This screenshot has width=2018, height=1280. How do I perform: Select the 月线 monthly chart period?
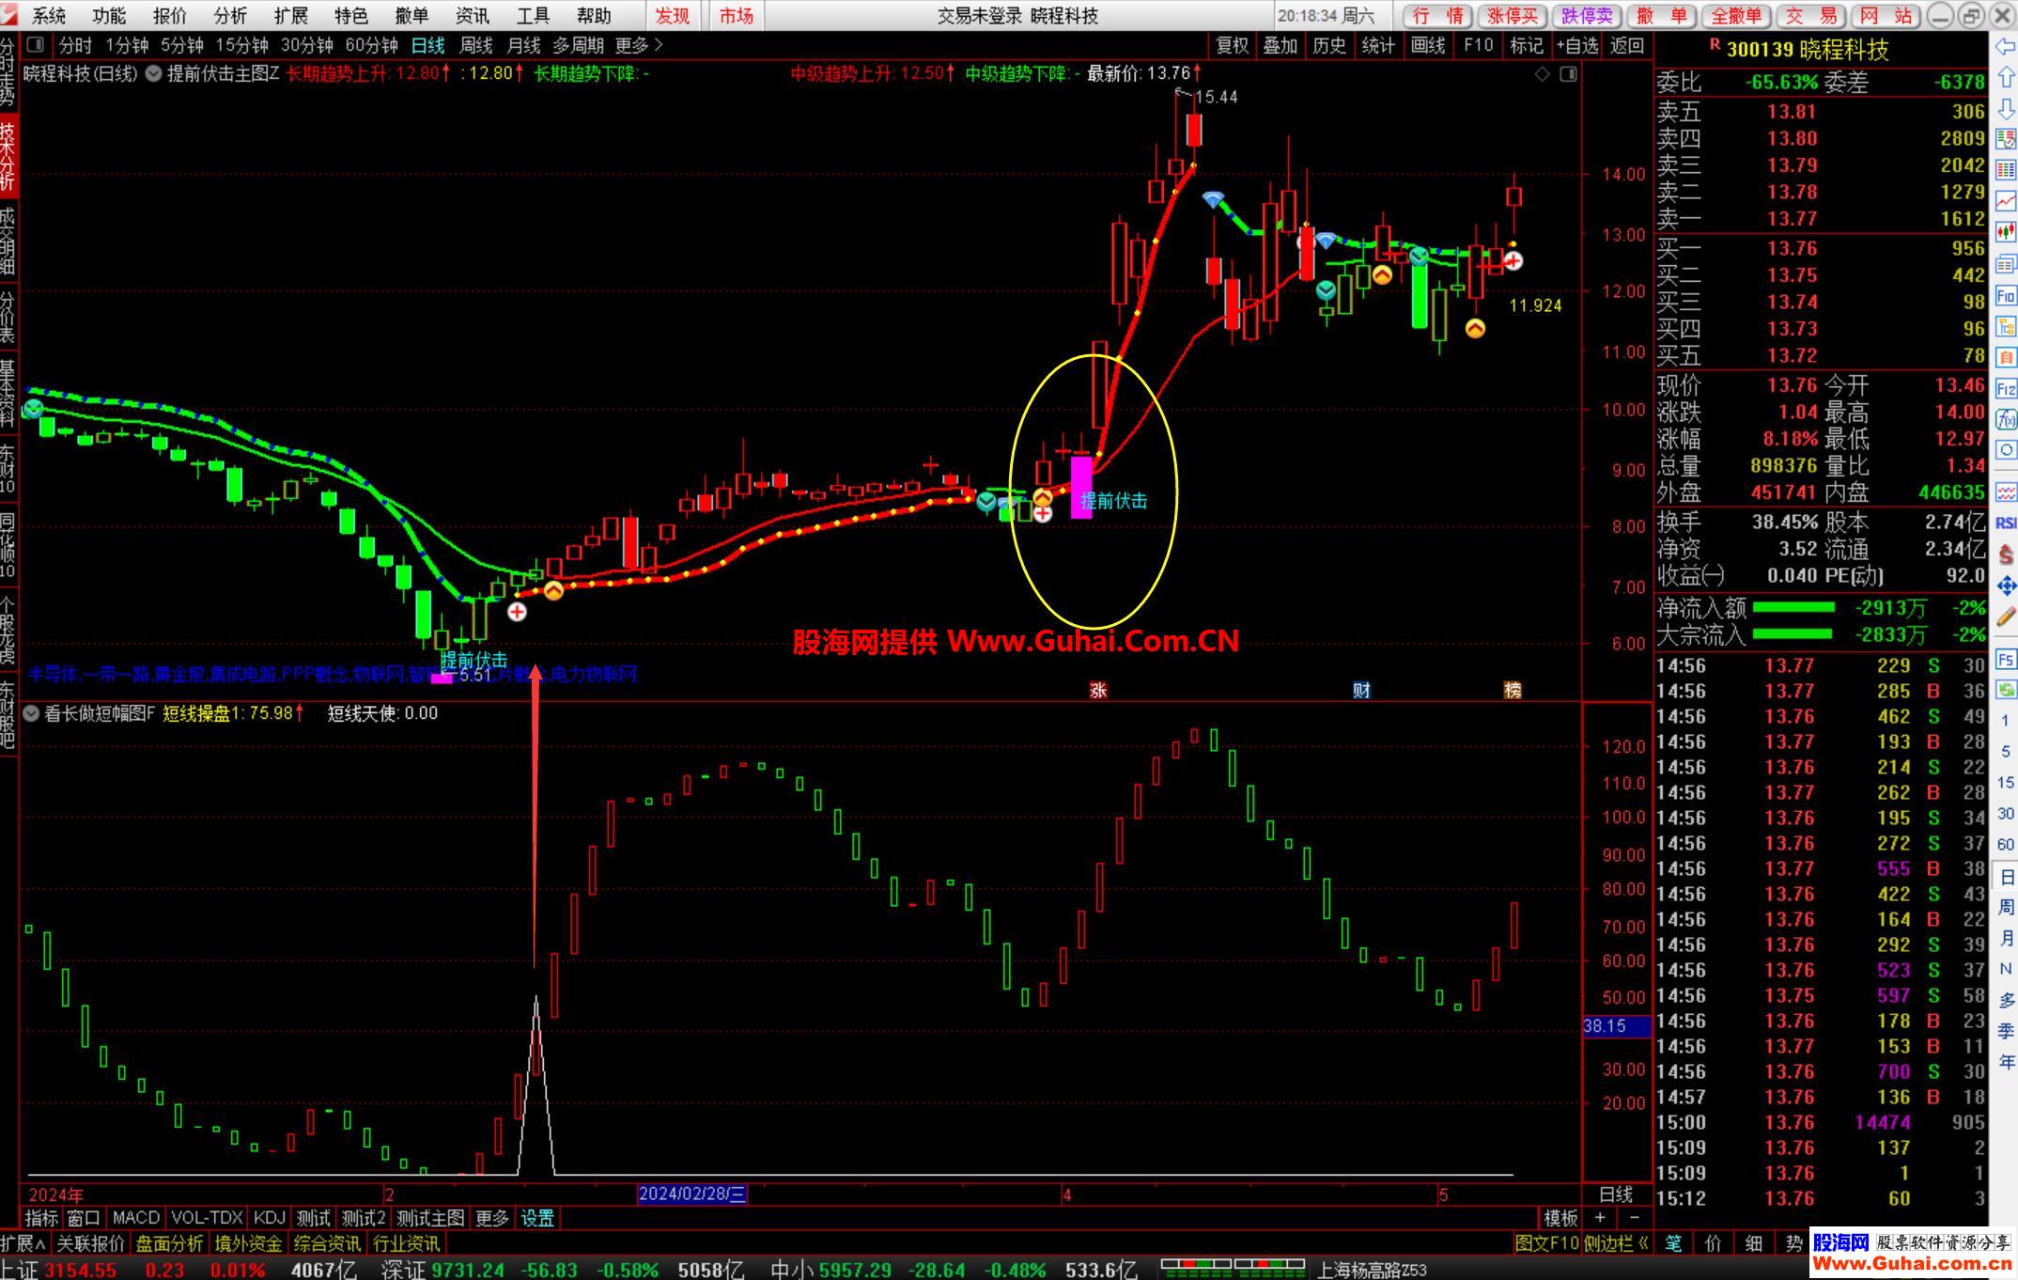[x=523, y=45]
